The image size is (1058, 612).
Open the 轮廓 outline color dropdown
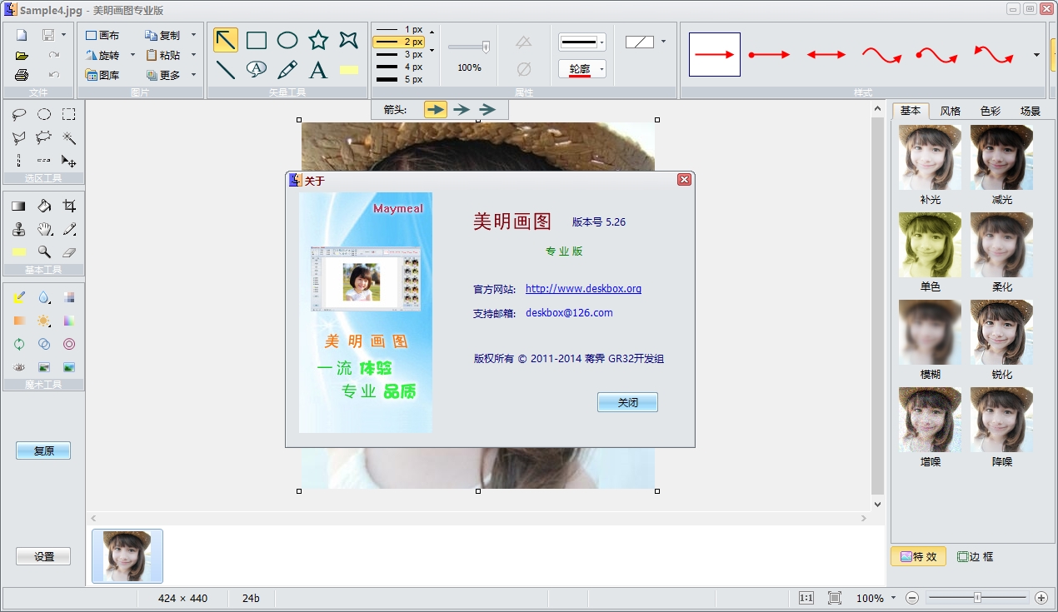click(x=601, y=69)
